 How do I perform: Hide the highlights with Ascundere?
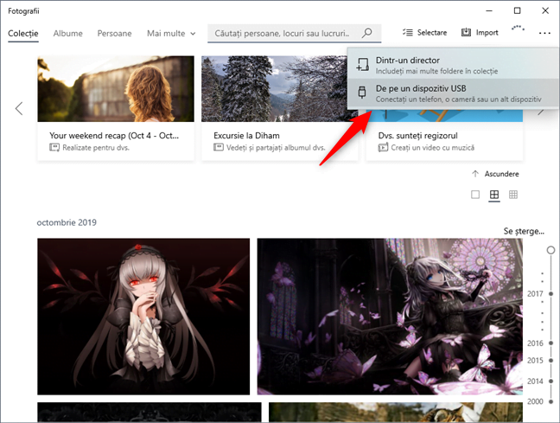pyautogui.click(x=495, y=174)
